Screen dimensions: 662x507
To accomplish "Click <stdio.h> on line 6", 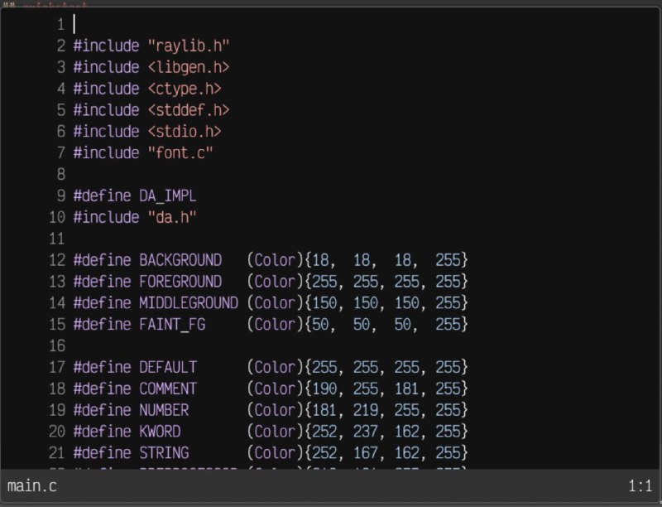I will 185,132.
